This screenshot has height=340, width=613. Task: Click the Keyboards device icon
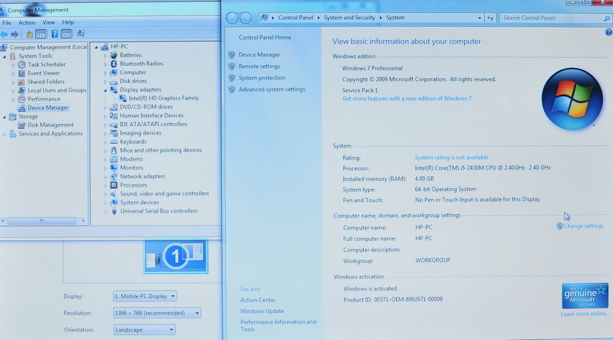(x=114, y=142)
